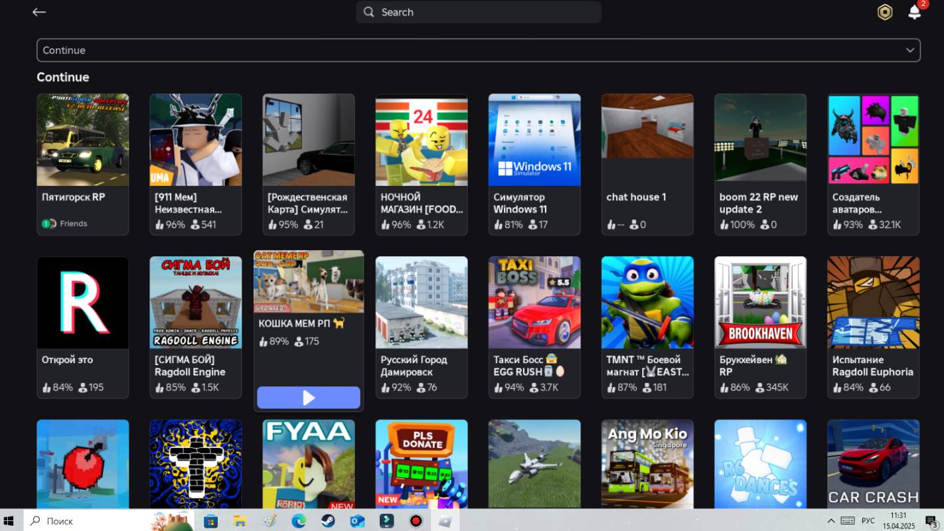Open the paint palette app in taskbar
The width and height of the screenshot is (944, 531).
(x=269, y=521)
